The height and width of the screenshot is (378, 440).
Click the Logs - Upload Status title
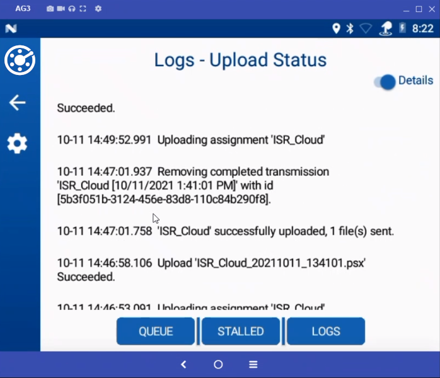(x=240, y=60)
